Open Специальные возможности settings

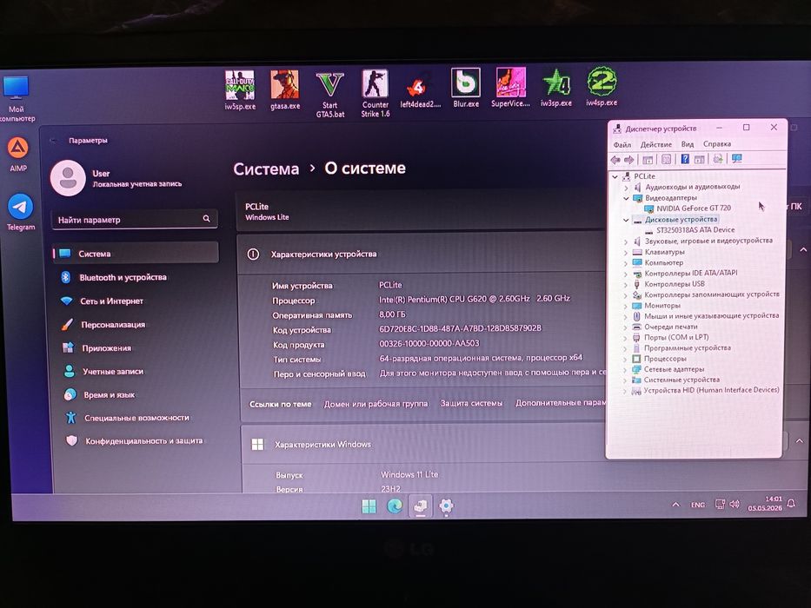138,417
